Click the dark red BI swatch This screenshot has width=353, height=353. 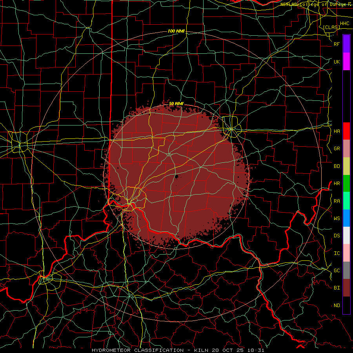pyautogui.click(x=346, y=288)
